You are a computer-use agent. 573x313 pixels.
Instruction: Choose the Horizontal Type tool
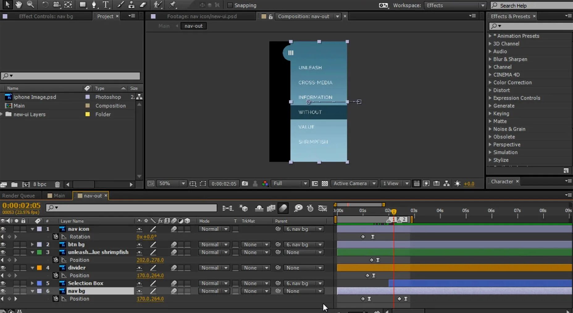coord(106,5)
